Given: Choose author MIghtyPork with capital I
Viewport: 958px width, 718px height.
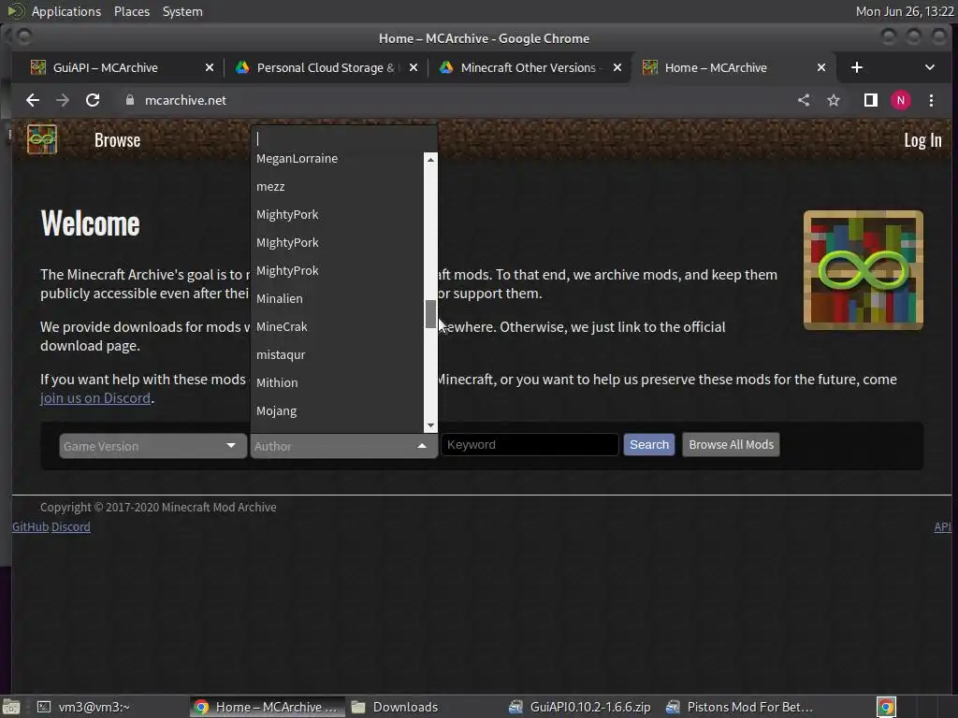Looking at the screenshot, I should click(337, 242).
